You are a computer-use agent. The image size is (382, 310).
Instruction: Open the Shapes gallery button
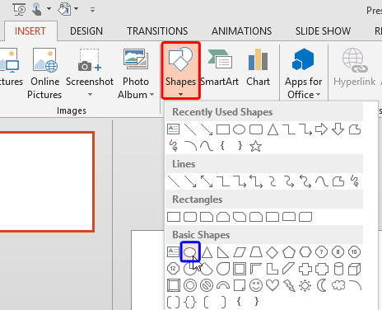[x=180, y=71]
